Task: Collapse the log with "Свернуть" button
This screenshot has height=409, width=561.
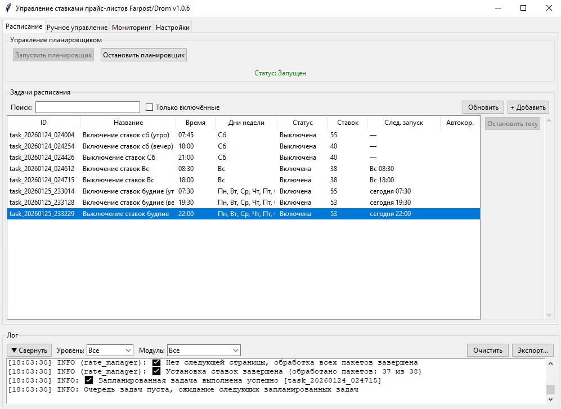Action: coord(29,350)
